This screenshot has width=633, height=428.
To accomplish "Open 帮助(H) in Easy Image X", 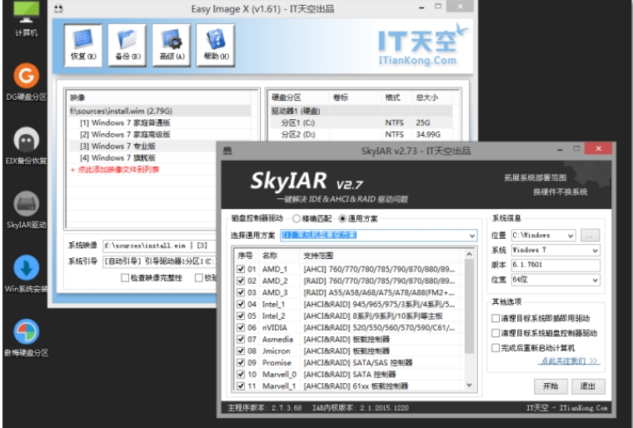I will click(216, 45).
